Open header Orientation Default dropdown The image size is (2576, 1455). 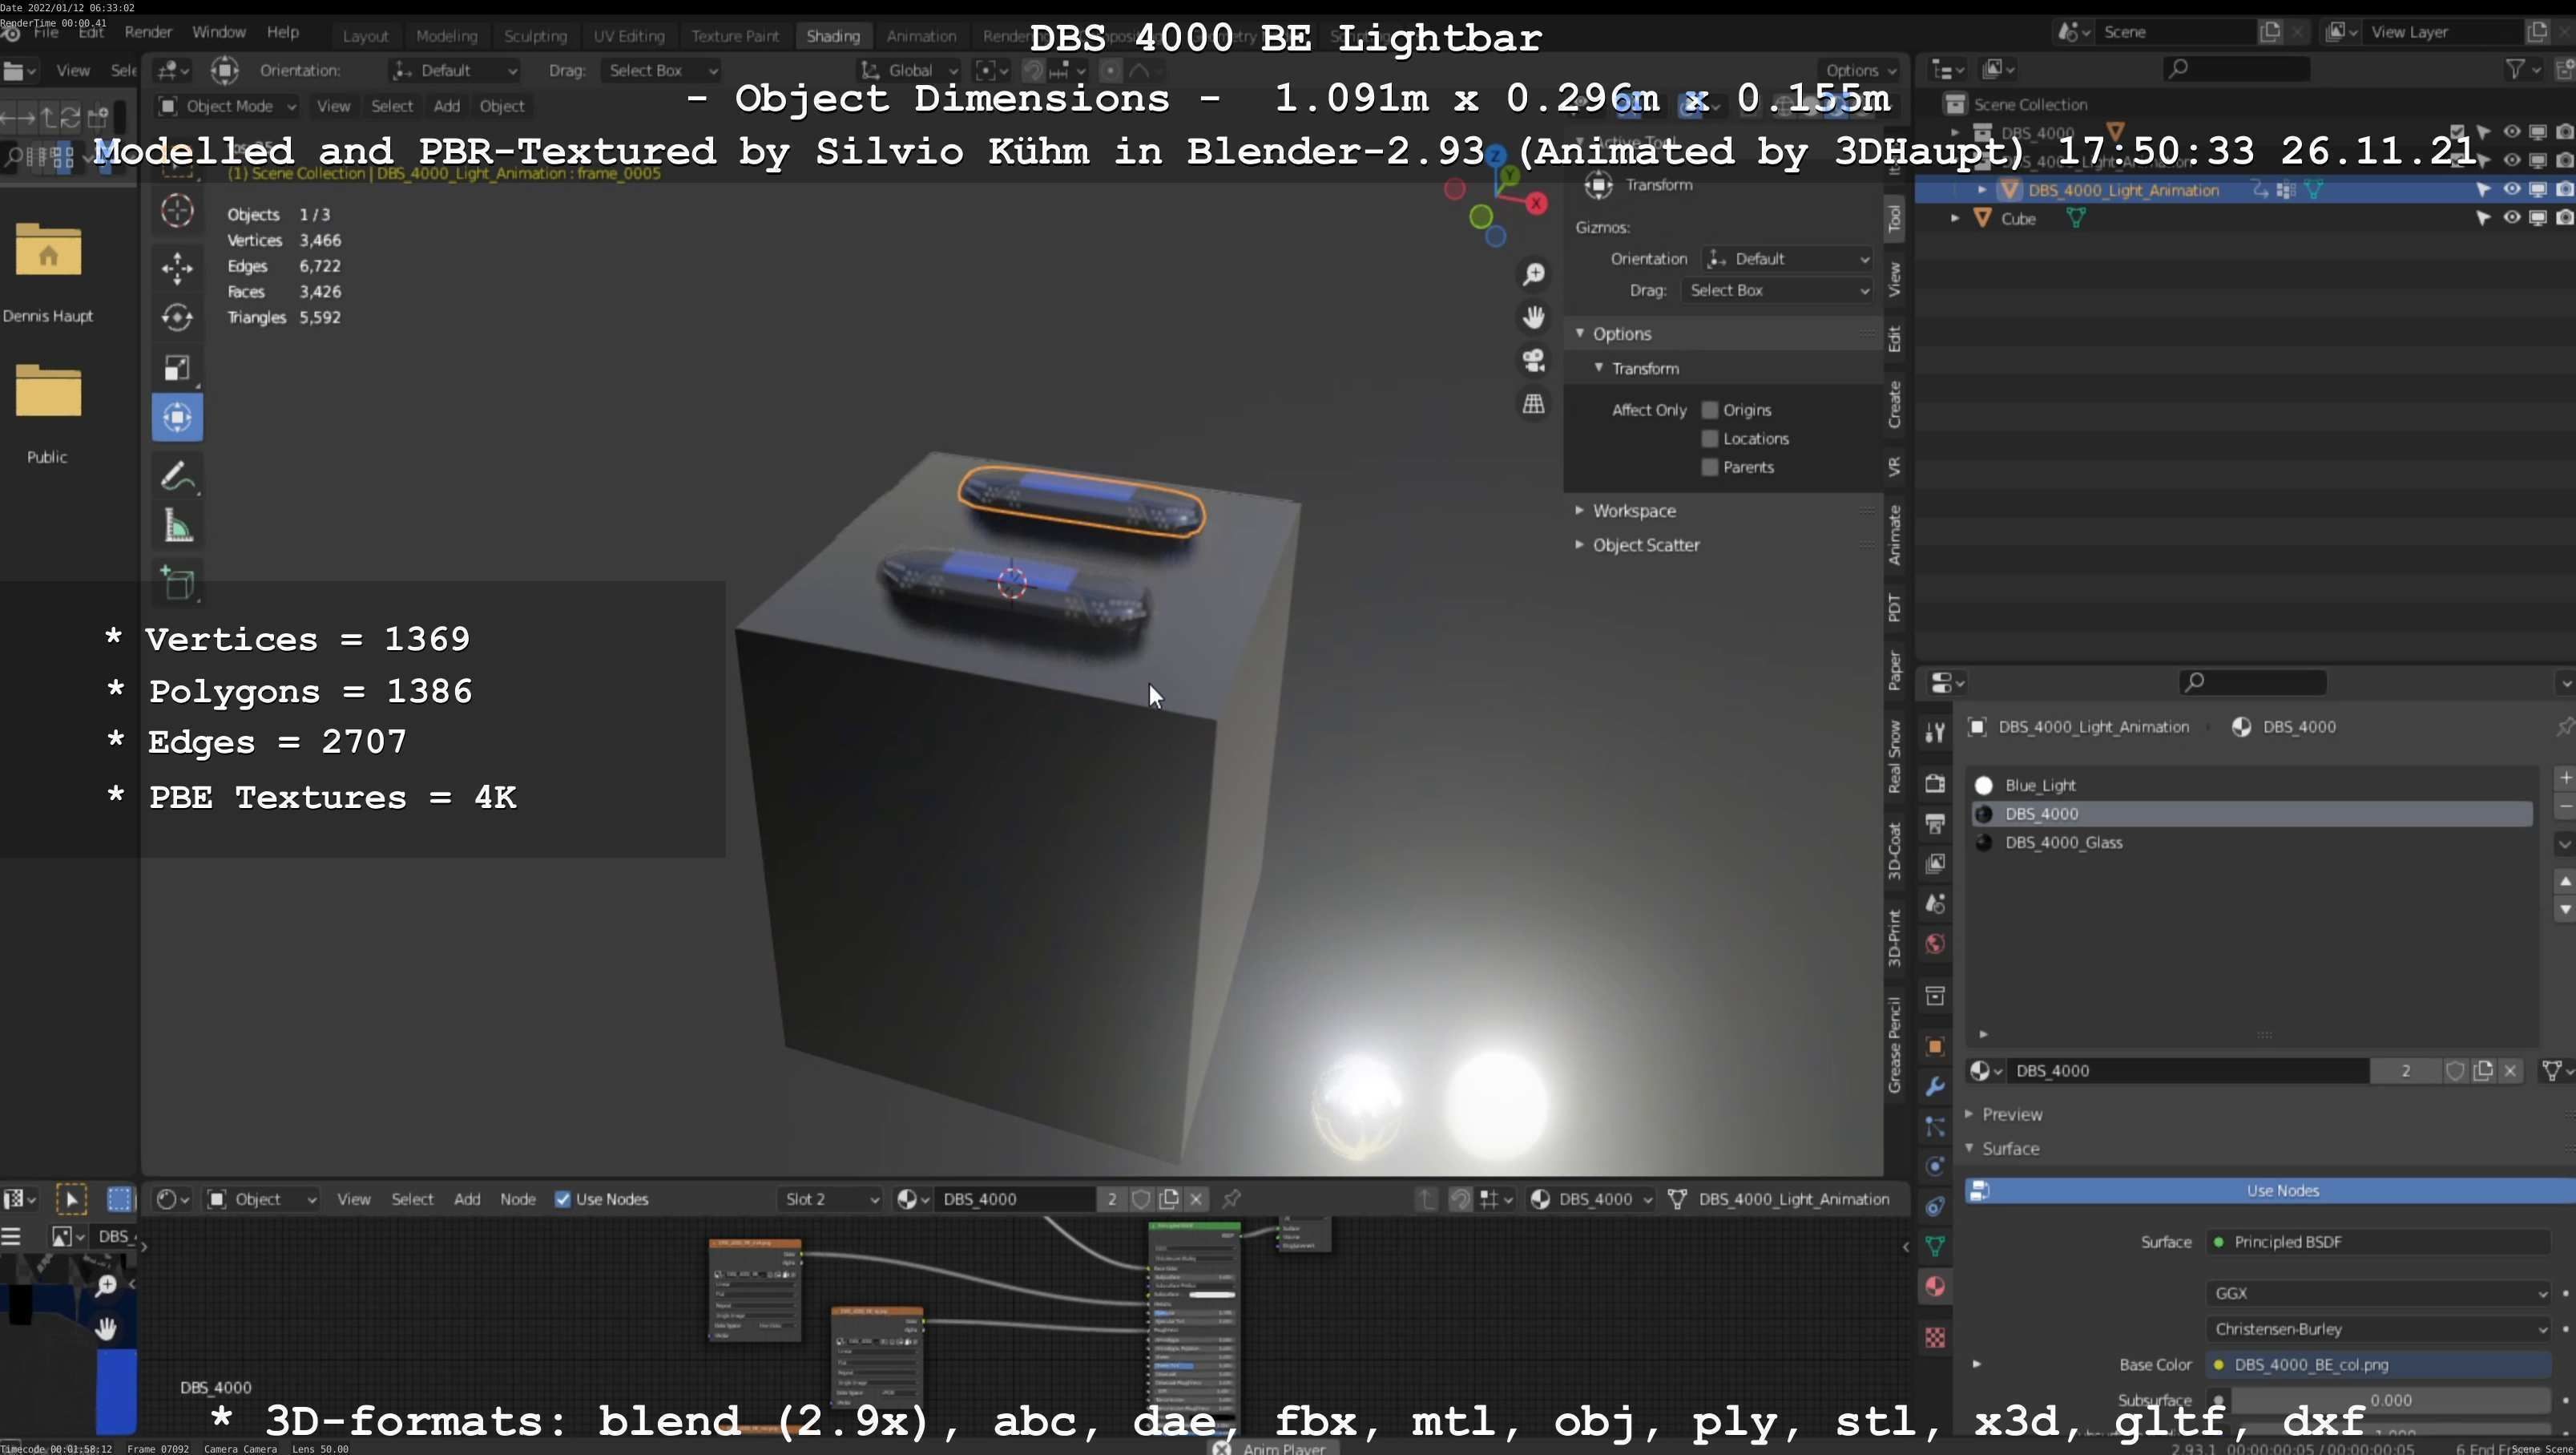[454, 70]
